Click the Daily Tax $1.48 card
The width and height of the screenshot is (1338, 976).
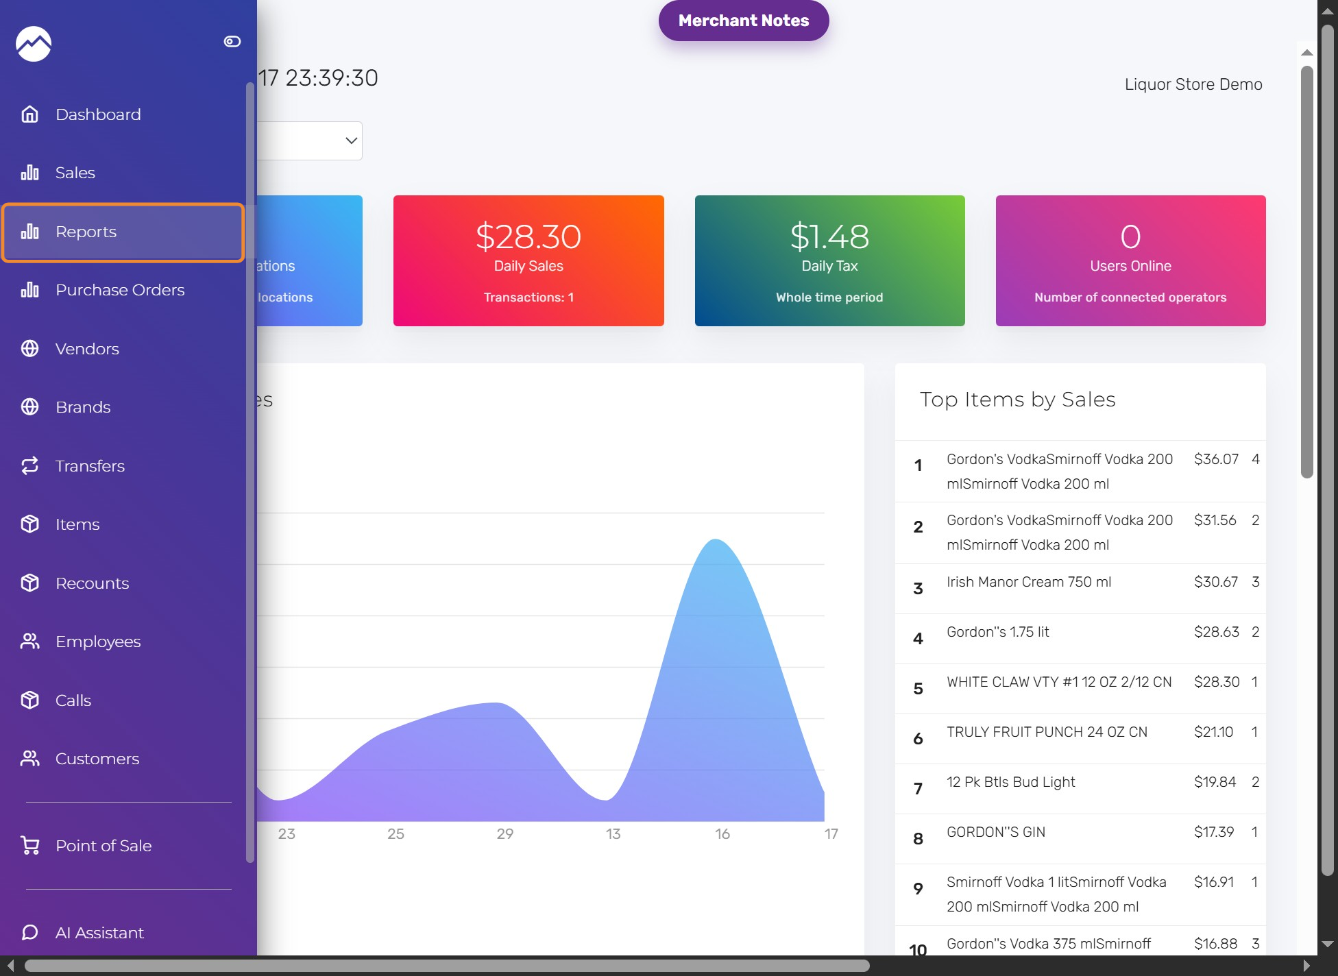coord(829,260)
